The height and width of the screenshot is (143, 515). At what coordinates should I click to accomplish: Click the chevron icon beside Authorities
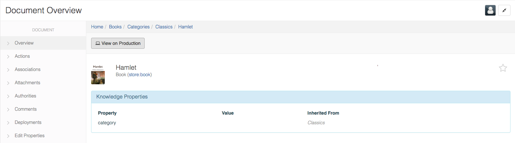tap(8, 96)
